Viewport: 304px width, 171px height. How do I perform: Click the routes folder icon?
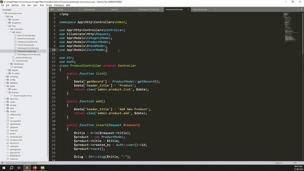tap(8, 102)
